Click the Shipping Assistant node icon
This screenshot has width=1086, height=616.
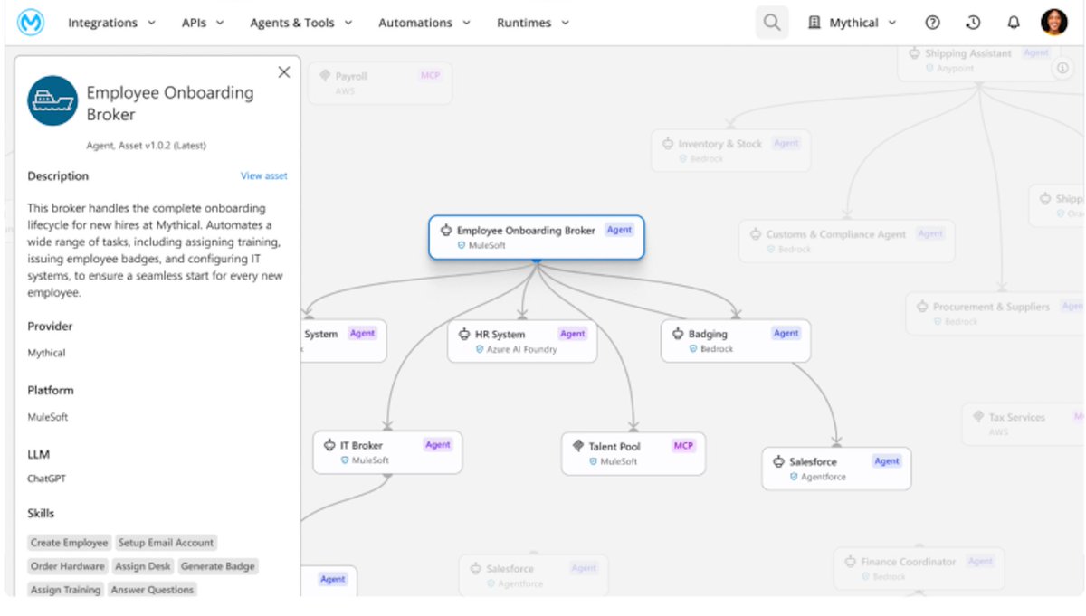pyautogui.click(x=915, y=53)
